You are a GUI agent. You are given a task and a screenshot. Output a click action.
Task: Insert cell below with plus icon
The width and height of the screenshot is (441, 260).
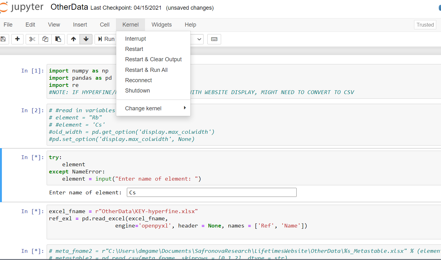pyautogui.click(x=18, y=39)
